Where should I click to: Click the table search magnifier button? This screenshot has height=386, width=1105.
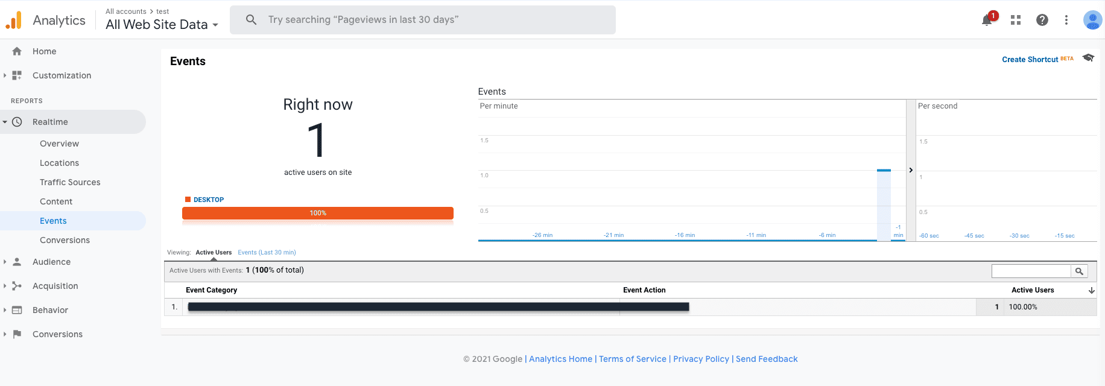pyautogui.click(x=1079, y=271)
